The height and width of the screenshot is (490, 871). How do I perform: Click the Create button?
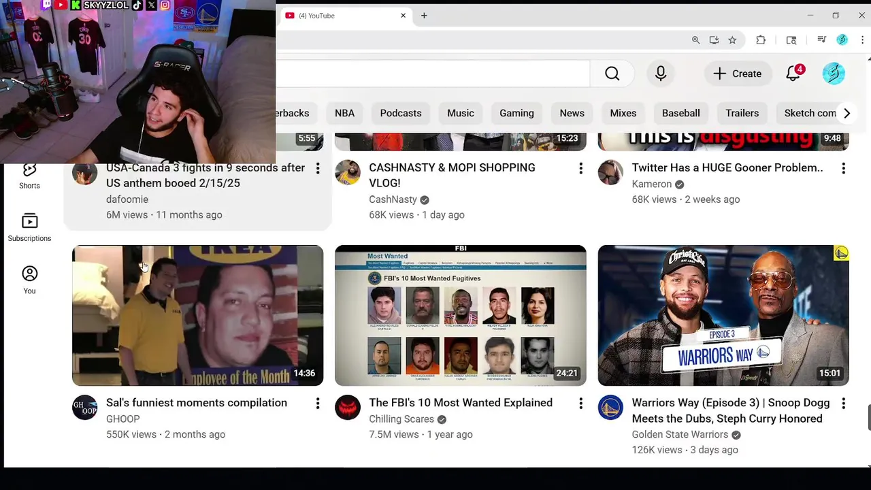[737, 73]
